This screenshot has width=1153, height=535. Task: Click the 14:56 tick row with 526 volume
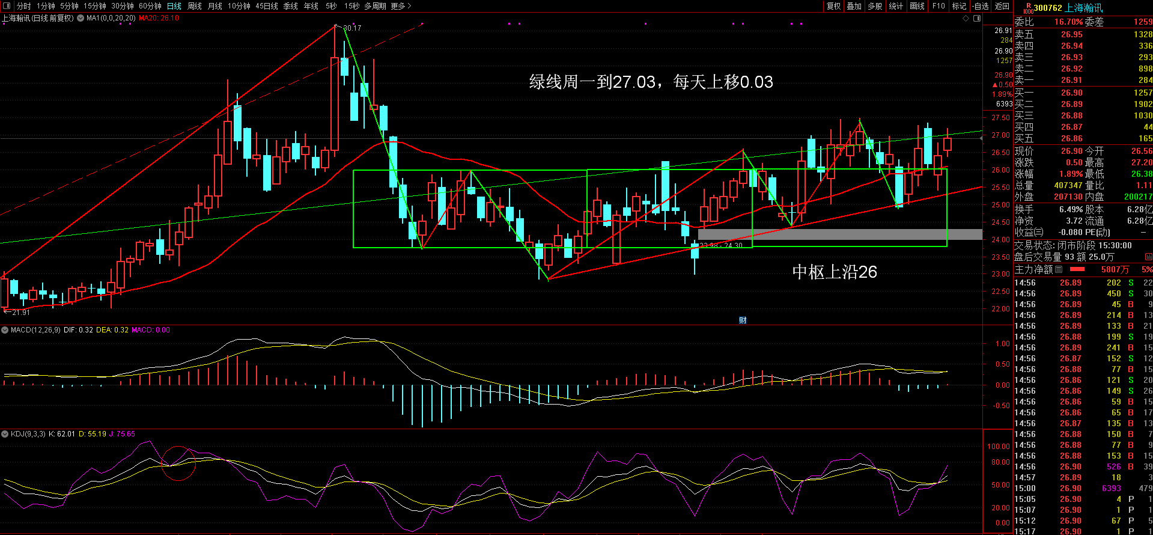[1083, 466]
